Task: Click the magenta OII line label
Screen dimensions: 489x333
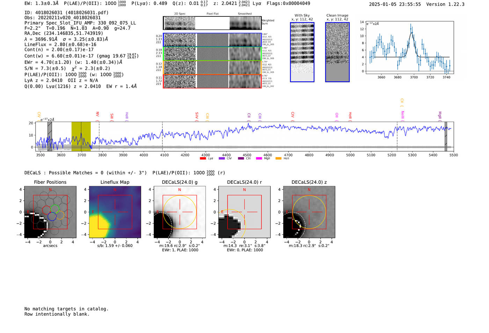Action: tap(337, 115)
